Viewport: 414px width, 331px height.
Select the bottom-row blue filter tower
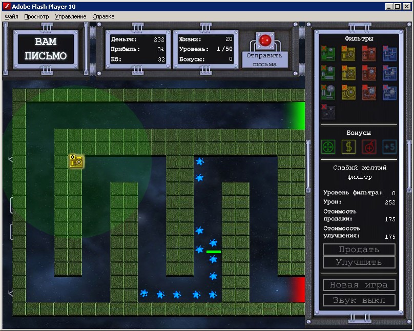[389, 92]
